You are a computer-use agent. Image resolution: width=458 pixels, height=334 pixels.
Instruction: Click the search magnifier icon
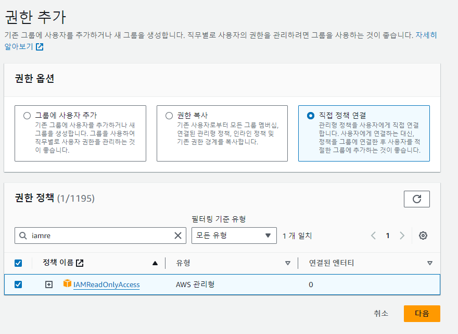(23, 236)
